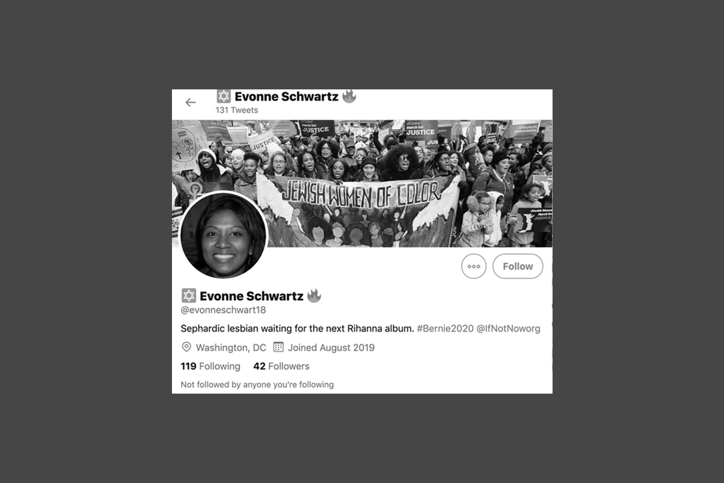The height and width of the screenshot is (483, 724).
Task: Click the location pin icon
Action: point(186,347)
